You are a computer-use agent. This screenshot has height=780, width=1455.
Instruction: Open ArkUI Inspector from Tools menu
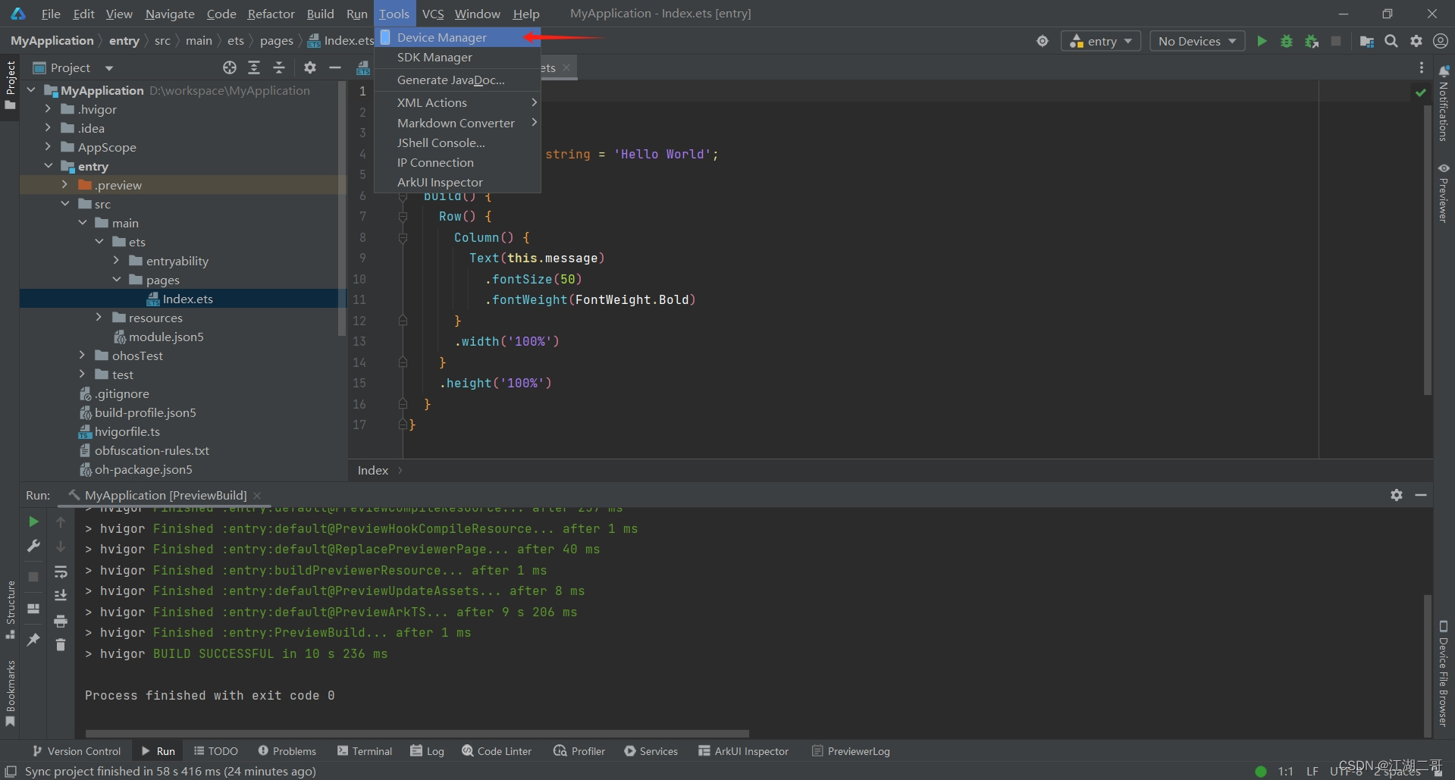tap(457, 182)
